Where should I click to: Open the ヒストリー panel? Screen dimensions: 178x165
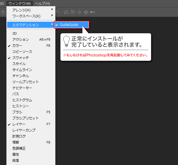tap(21, 106)
